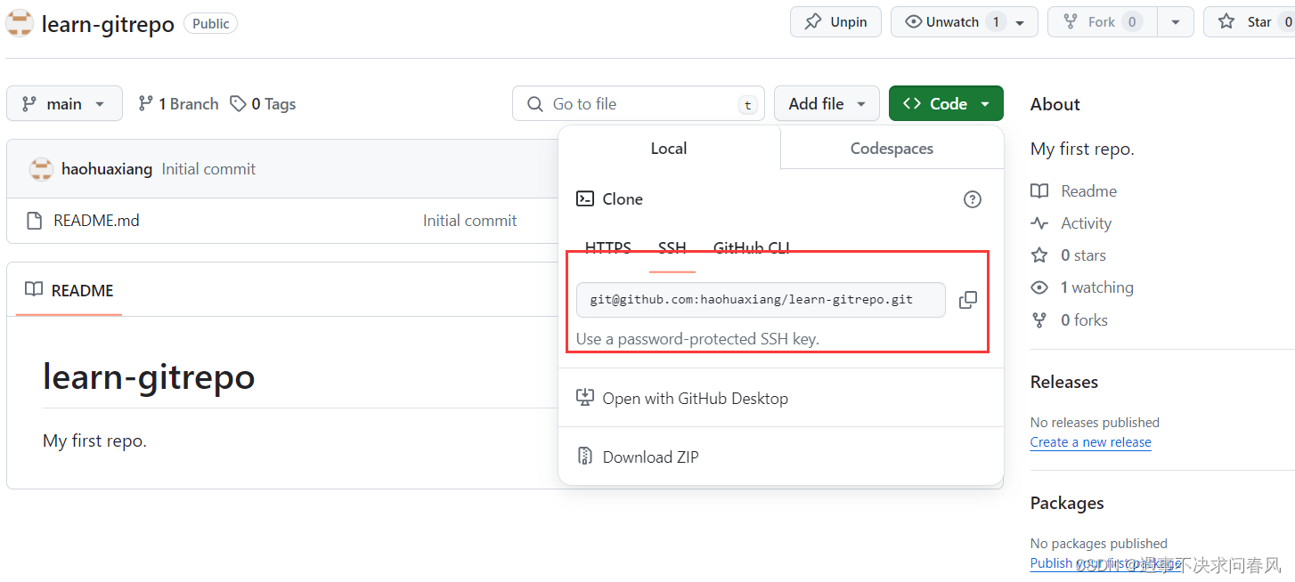
Task: Click the eye icon on Unwatch button
Action: point(913,21)
